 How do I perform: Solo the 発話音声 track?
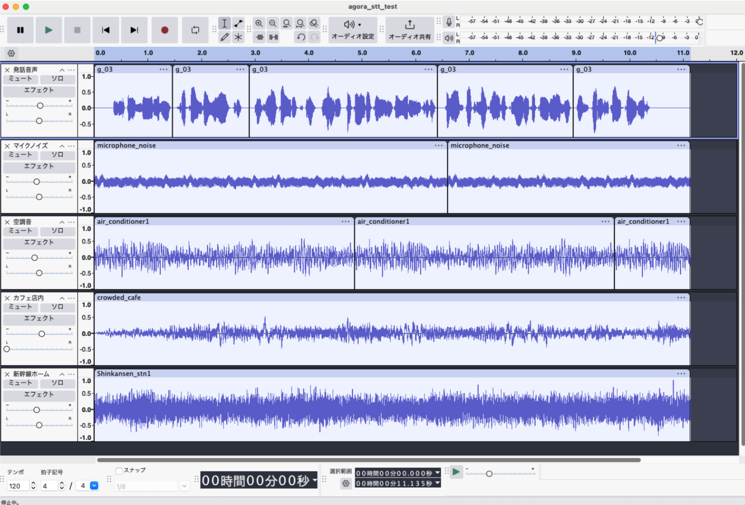[x=57, y=78]
